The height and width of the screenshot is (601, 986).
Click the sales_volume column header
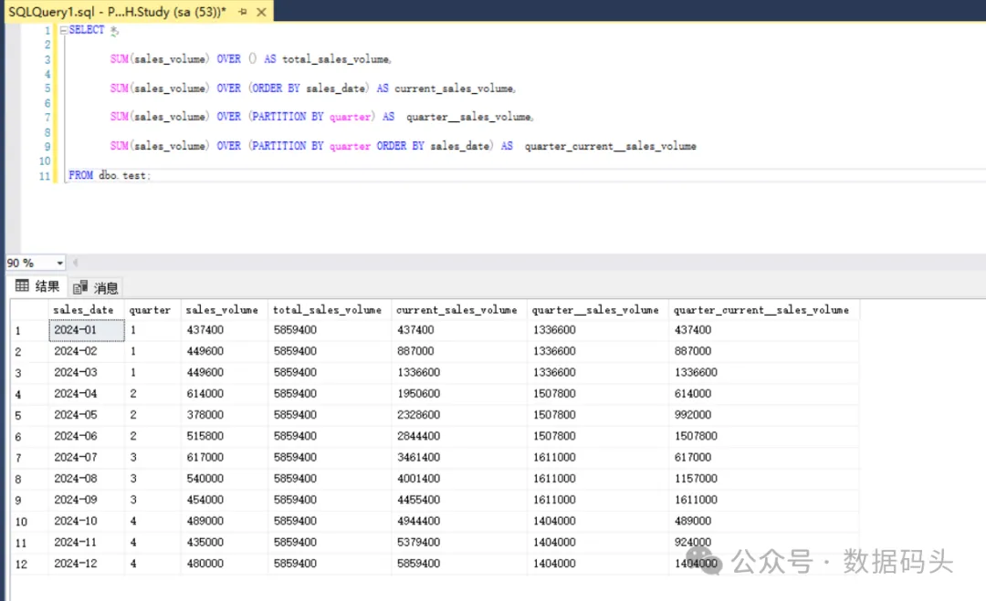coord(224,309)
